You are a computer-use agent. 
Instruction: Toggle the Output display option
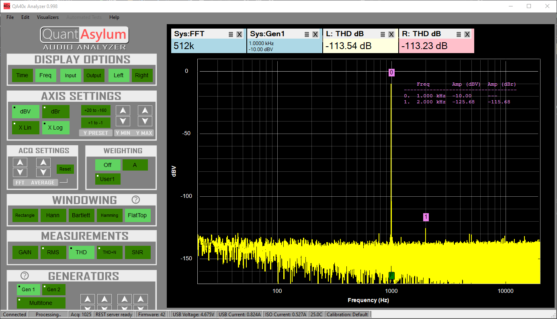[x=94, y=75]
